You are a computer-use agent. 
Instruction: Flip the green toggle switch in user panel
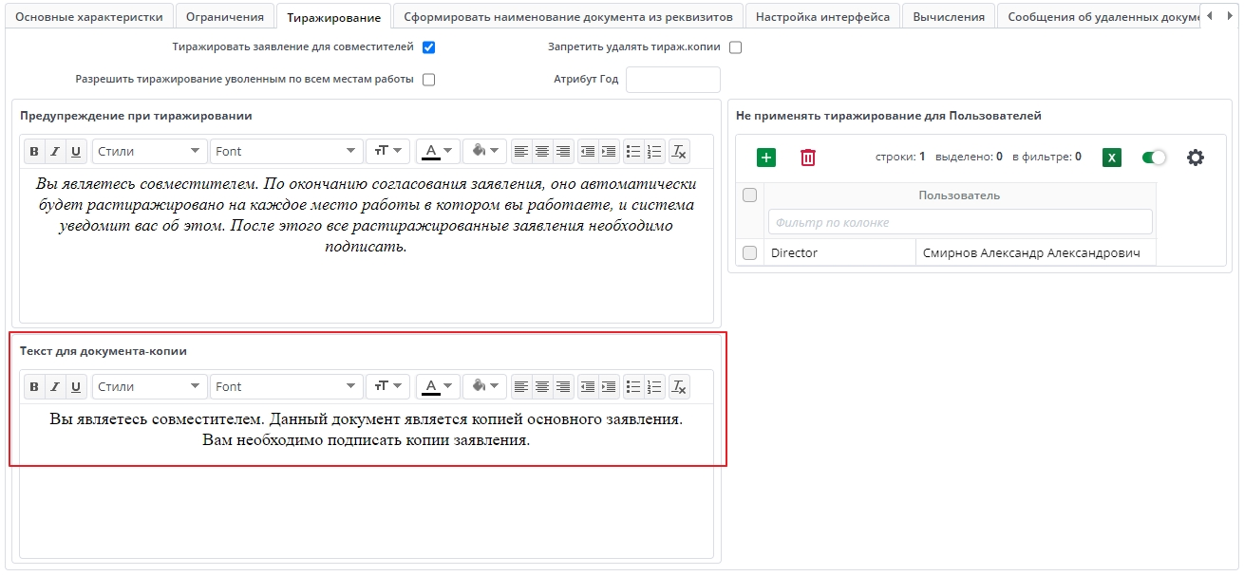click(1154, 158)
